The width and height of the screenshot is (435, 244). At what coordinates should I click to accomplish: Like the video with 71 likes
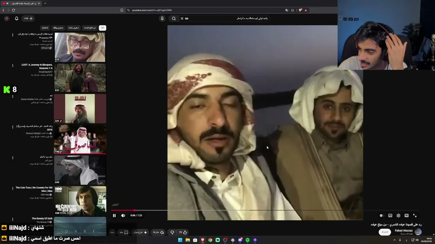pyautogui.click(x=183, y=232)
